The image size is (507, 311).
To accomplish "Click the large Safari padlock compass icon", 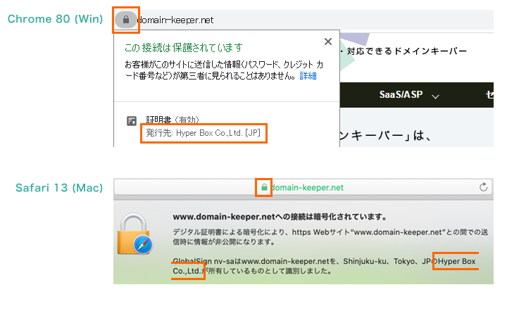I will click(135, 234).
